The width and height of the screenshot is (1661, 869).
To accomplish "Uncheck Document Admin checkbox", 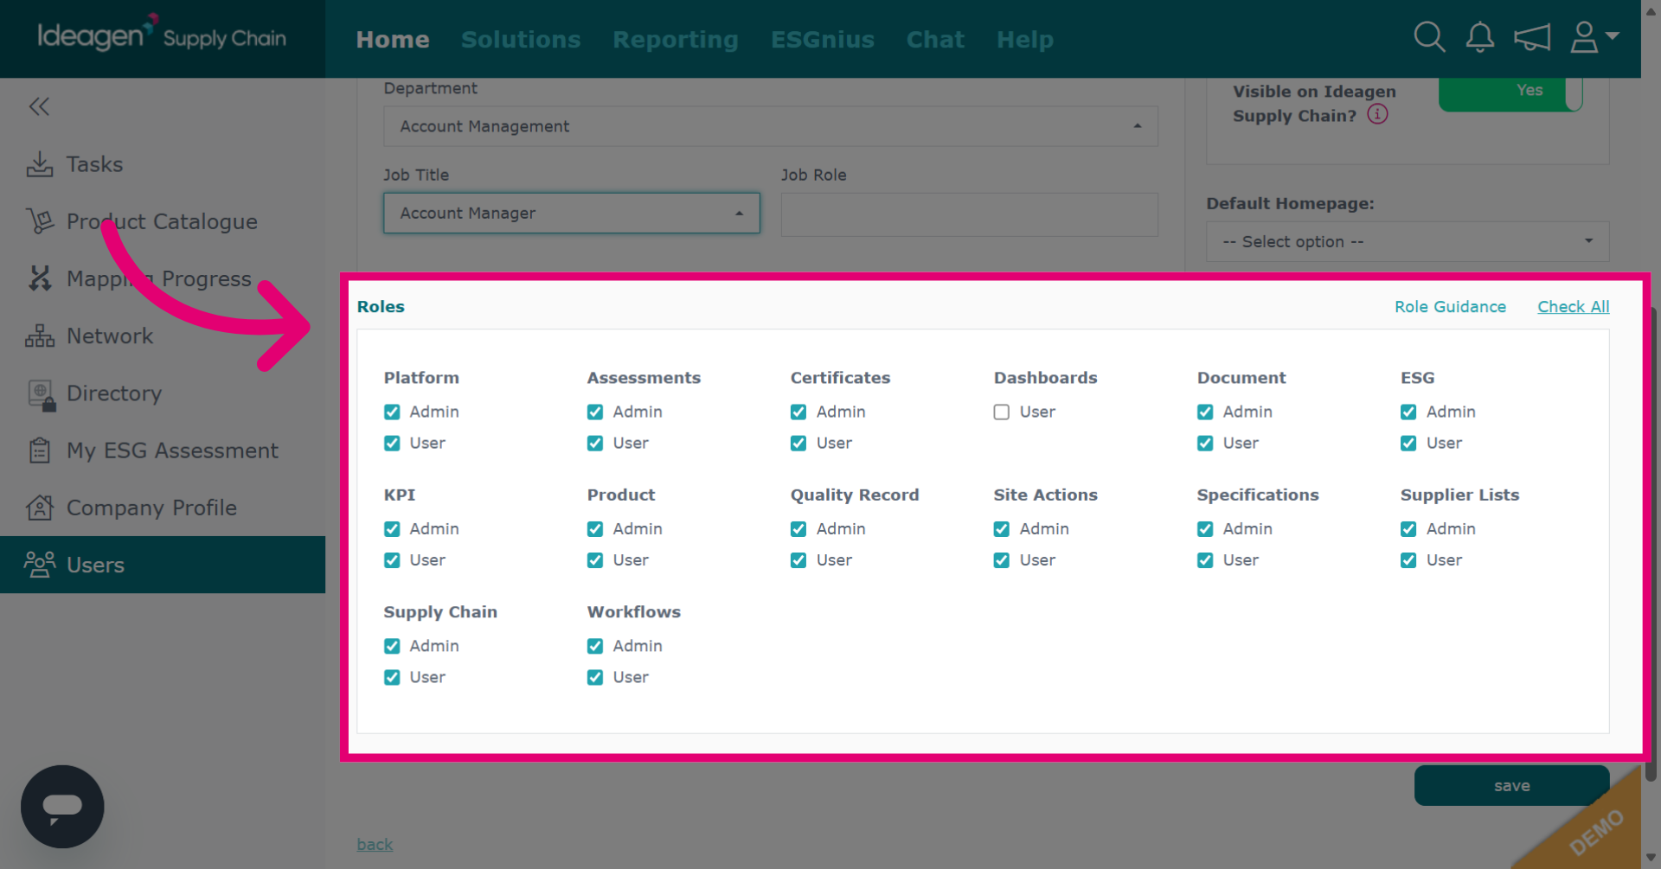I will [x=1205, y=412].
